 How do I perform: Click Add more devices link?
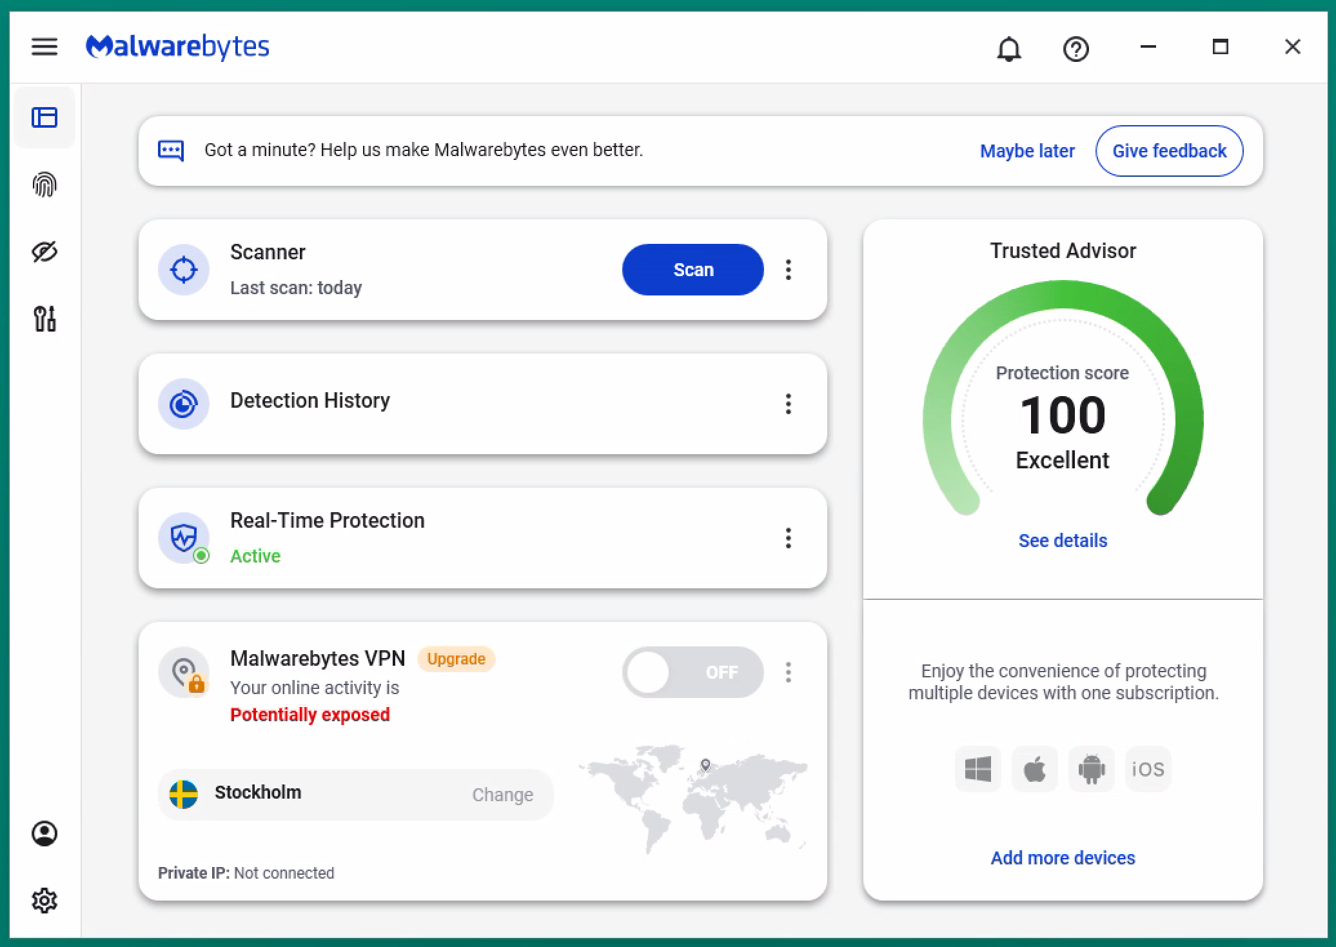pyautogui.click(x=1063, y=858)
